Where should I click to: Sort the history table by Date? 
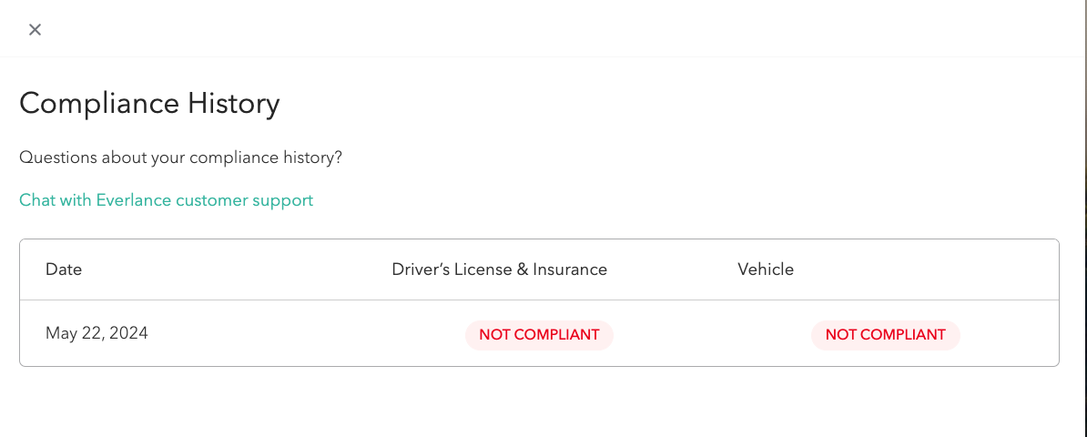point(64,269)
